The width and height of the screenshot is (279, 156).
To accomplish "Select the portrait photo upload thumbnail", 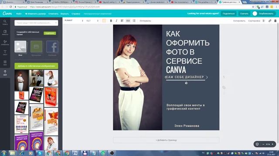I will [x=21, y=81].
